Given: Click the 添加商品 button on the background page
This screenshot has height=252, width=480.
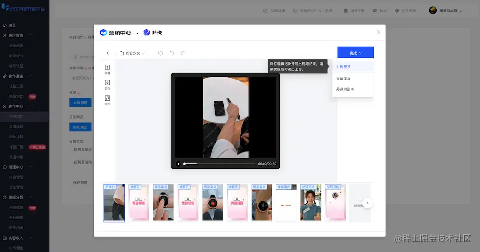Looking at the screenshot, I should 80,127.
